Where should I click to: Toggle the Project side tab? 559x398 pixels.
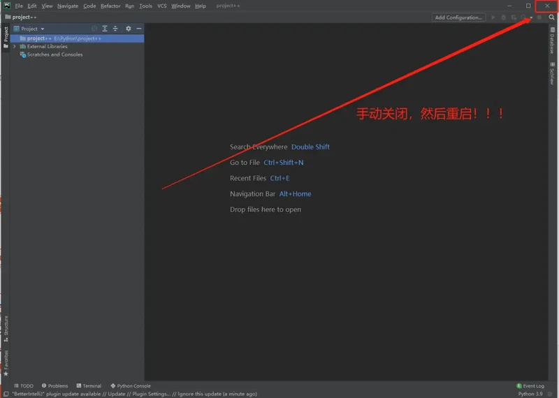(6, 37)
